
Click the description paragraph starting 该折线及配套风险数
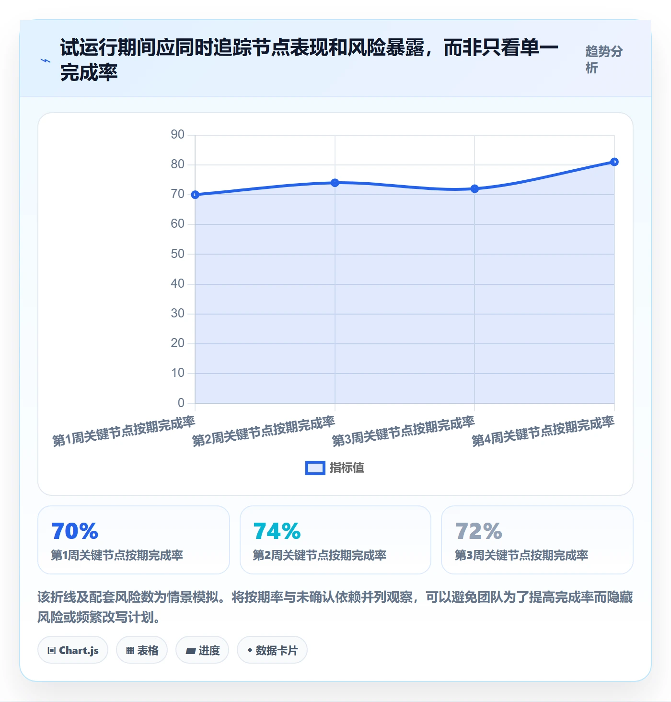[335, 607]
